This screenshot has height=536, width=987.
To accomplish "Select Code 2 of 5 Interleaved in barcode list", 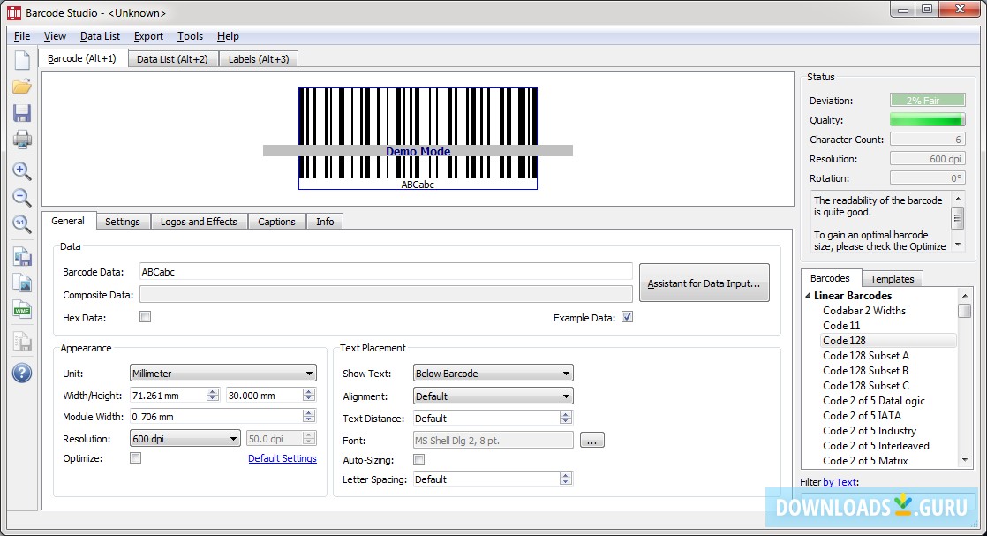I will [x=876, y=446].
